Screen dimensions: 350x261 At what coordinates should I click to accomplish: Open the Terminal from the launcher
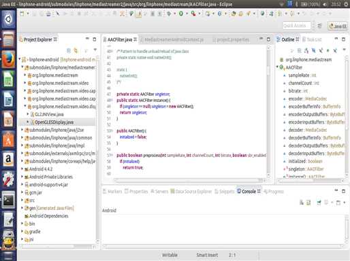pyautogui.click(x=8, y=199)
